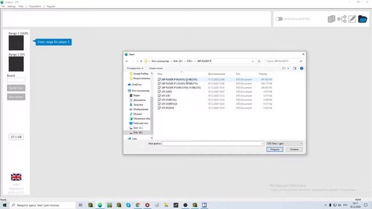Expand the view options dropdown arrow
This screenshot has width=372, height=209.
tap(288, 69)
